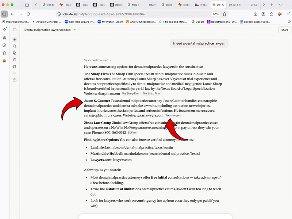Bookmark this page with the star icon

[x=224, y=14]
